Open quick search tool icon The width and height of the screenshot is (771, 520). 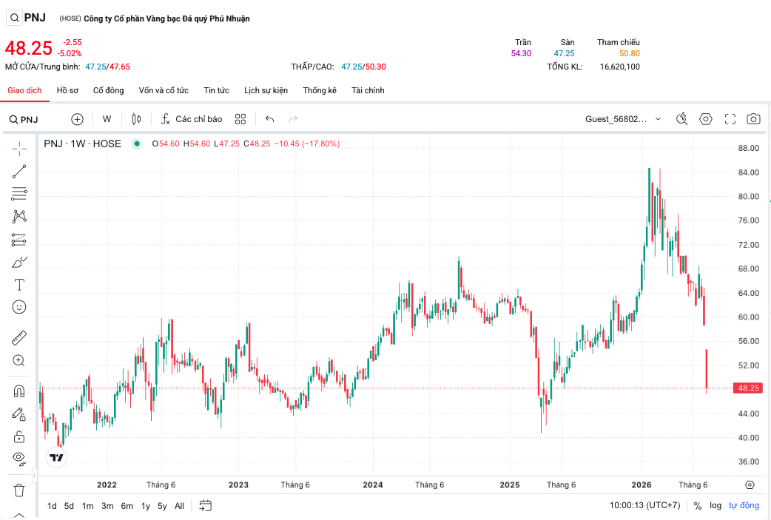(x=681, y=119)
